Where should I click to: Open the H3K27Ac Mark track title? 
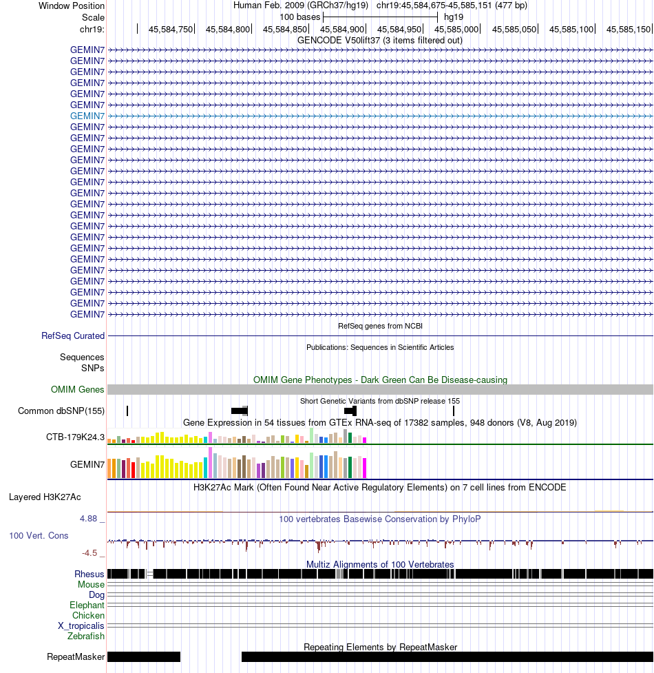380,488
